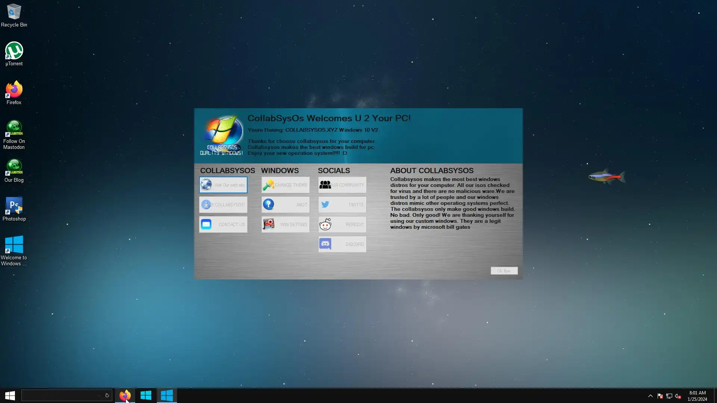Open Contact Us mail button
Image resolution: width=717 pixels, height=403 pixels.
[223, 225]
